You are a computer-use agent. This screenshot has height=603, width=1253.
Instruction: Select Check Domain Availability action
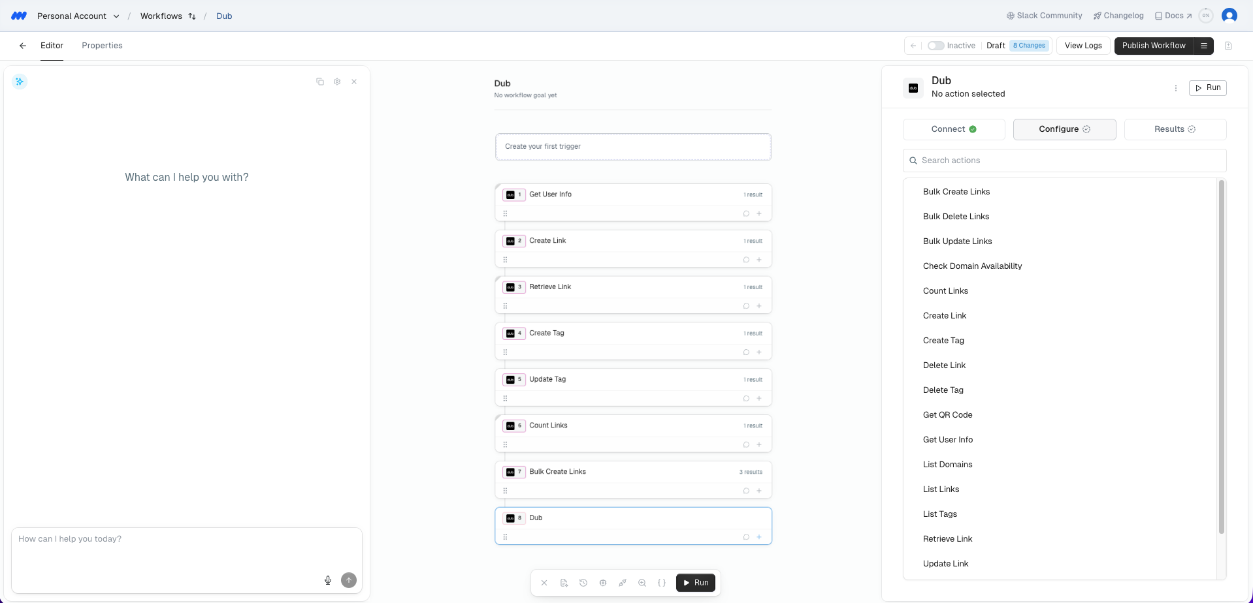[972, 266]
